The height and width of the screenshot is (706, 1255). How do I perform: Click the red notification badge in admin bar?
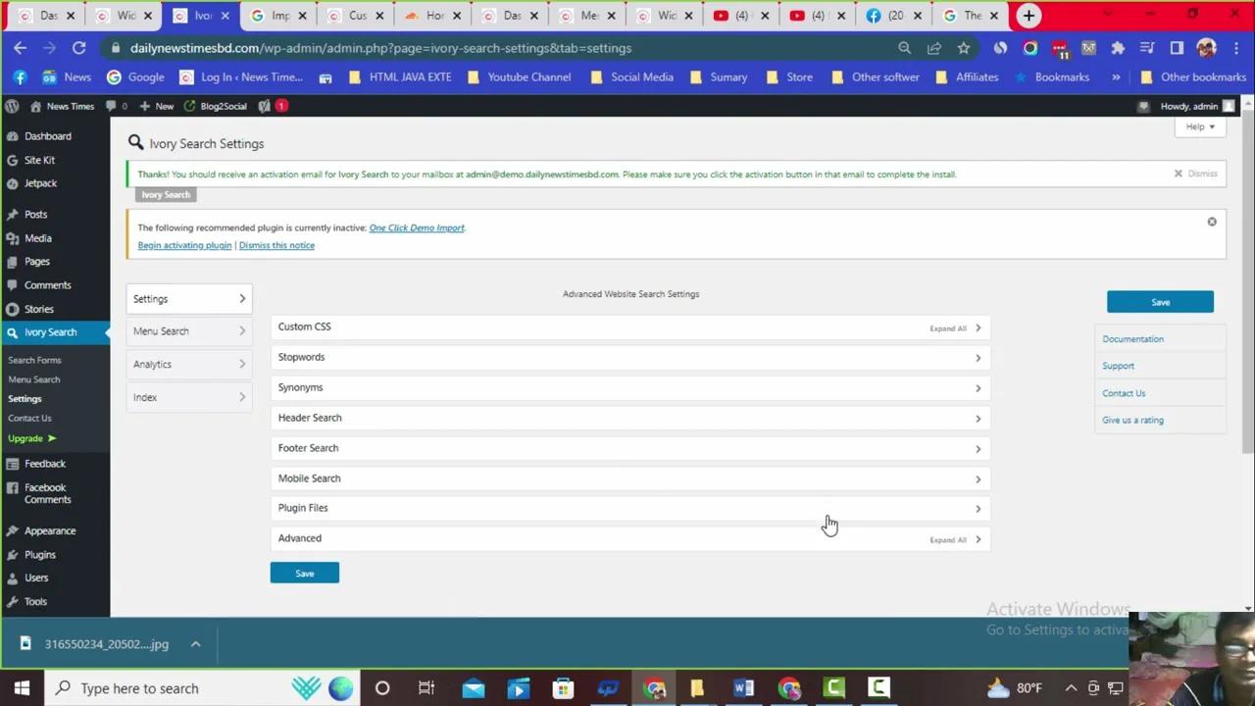click(281, 106)
